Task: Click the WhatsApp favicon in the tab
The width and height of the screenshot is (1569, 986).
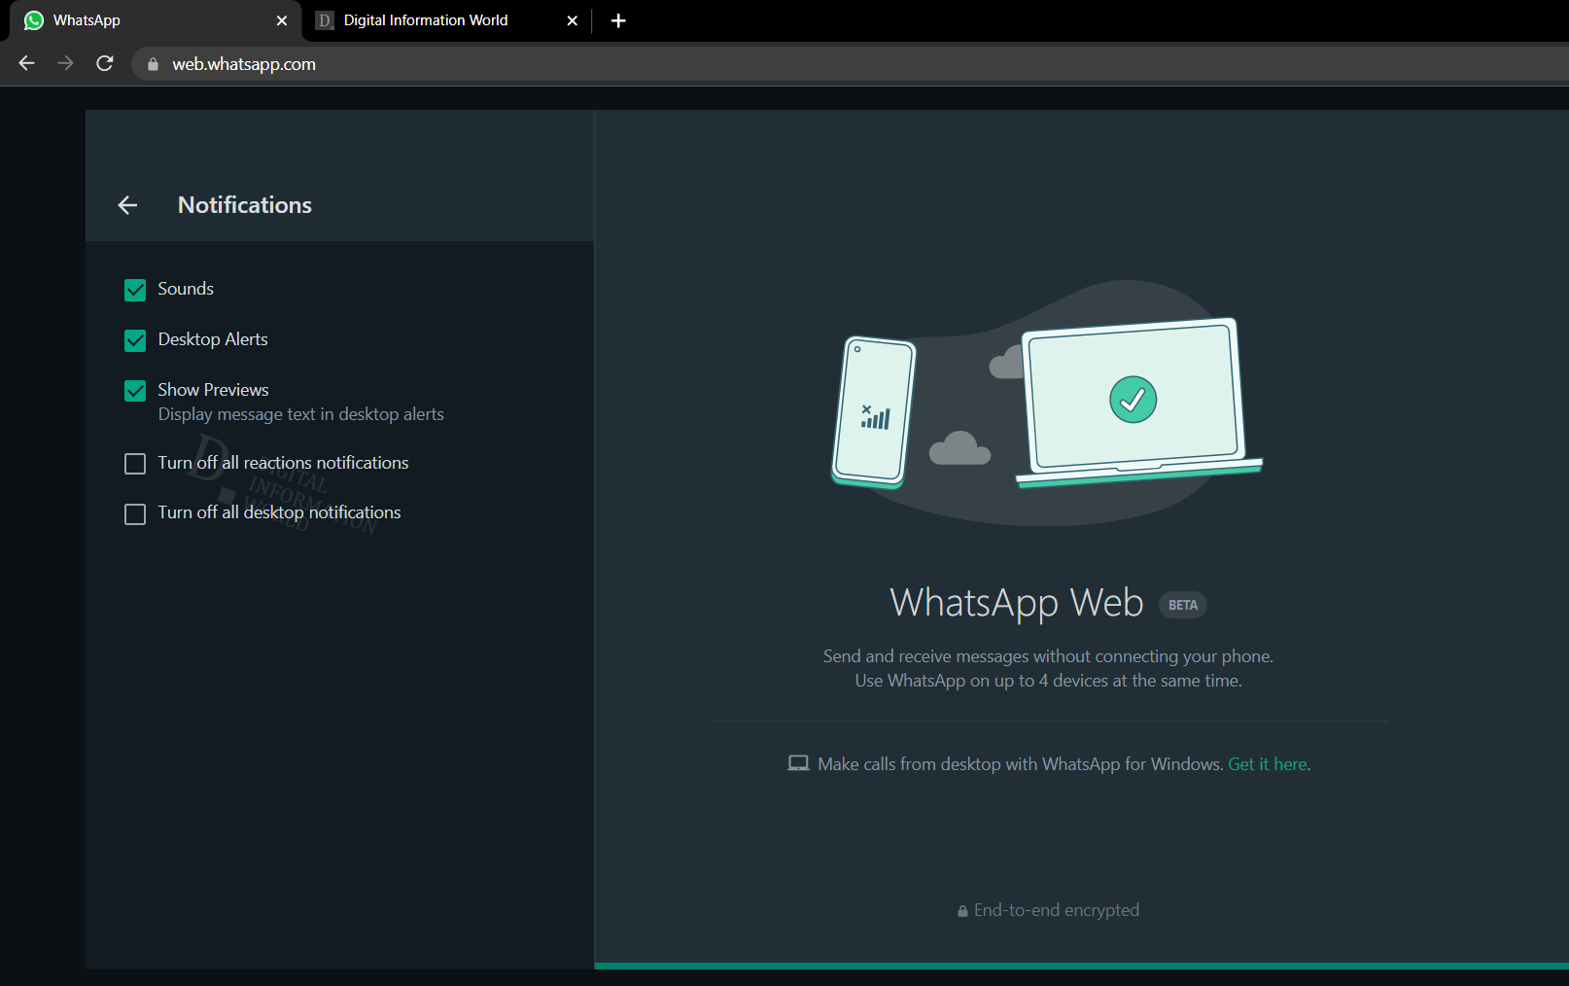Action: (34, 20)
